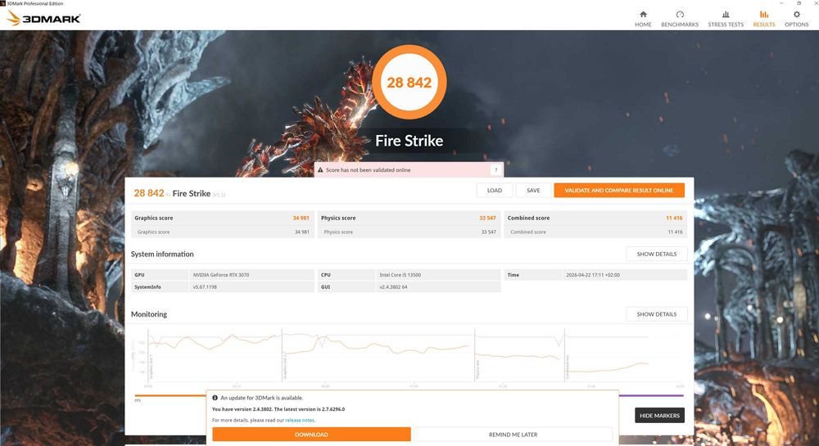Click the large 28 842 score circle
The width and height of the screenshot is (819, 446).
[x=409, y=82]
